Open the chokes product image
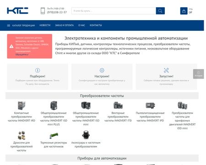Image resolution: width=206 pixels, height=165 pixels. [x=22, y=135]
